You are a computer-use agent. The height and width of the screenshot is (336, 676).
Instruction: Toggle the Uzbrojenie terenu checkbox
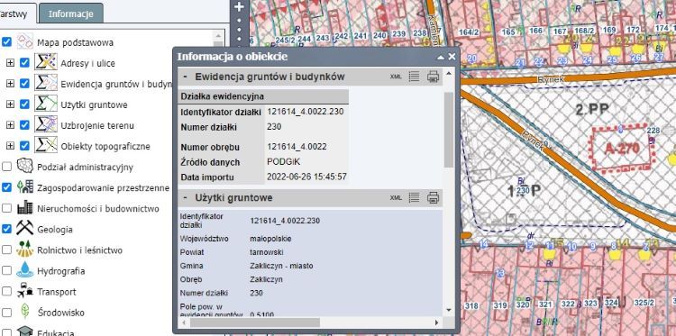[x=24, y=125]
